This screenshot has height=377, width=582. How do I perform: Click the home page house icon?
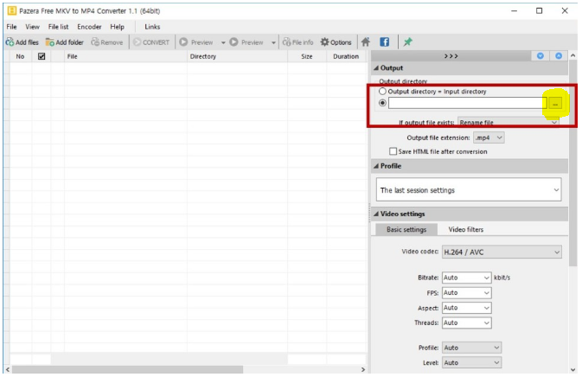pos(366,42)
